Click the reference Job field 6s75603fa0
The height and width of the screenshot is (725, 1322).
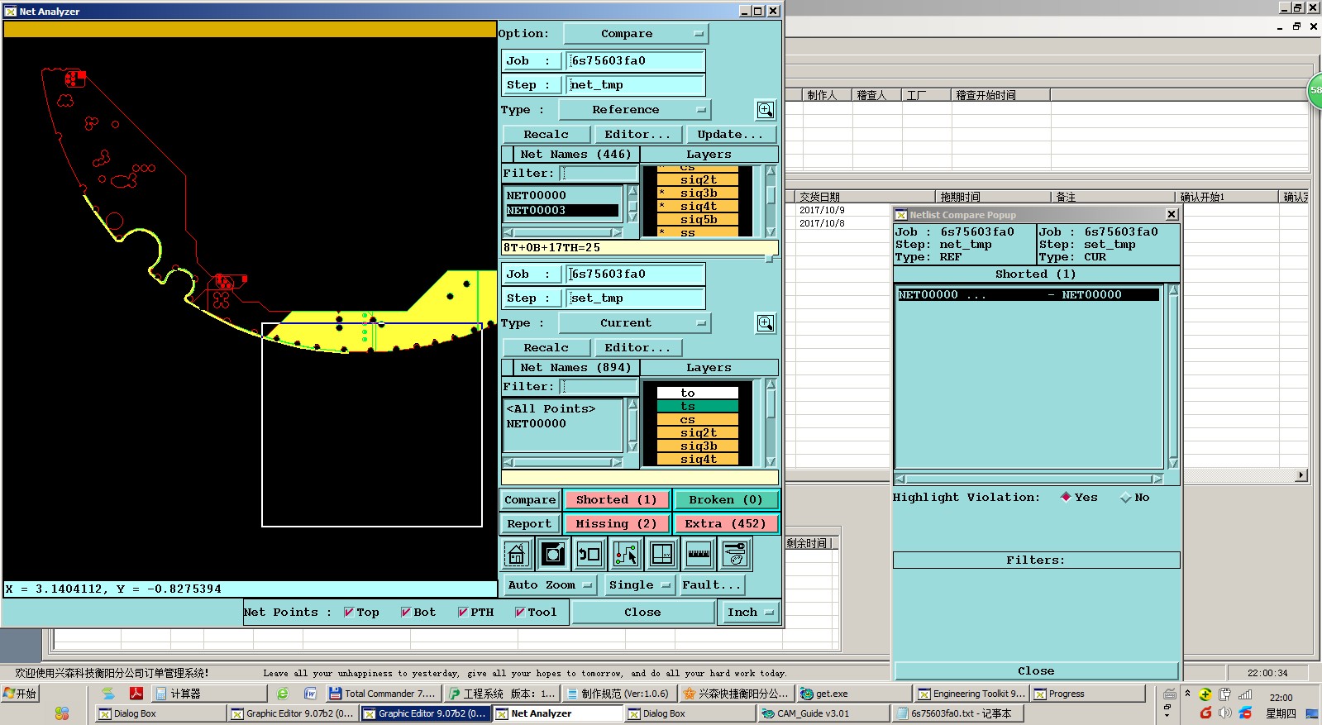(635, 61)
